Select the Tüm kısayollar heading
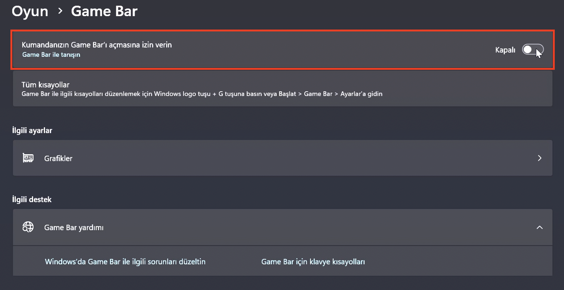564x290 pixels. point(45,85)
